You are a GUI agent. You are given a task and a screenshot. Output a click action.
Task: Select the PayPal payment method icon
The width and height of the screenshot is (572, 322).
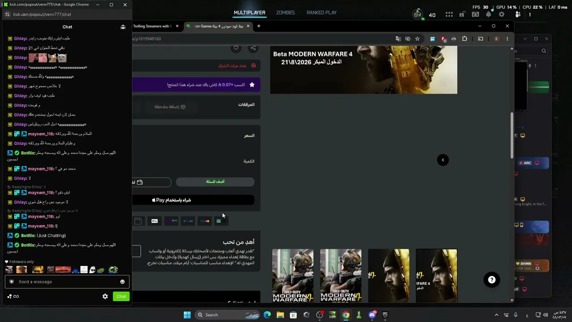click(x=188, y=221)
